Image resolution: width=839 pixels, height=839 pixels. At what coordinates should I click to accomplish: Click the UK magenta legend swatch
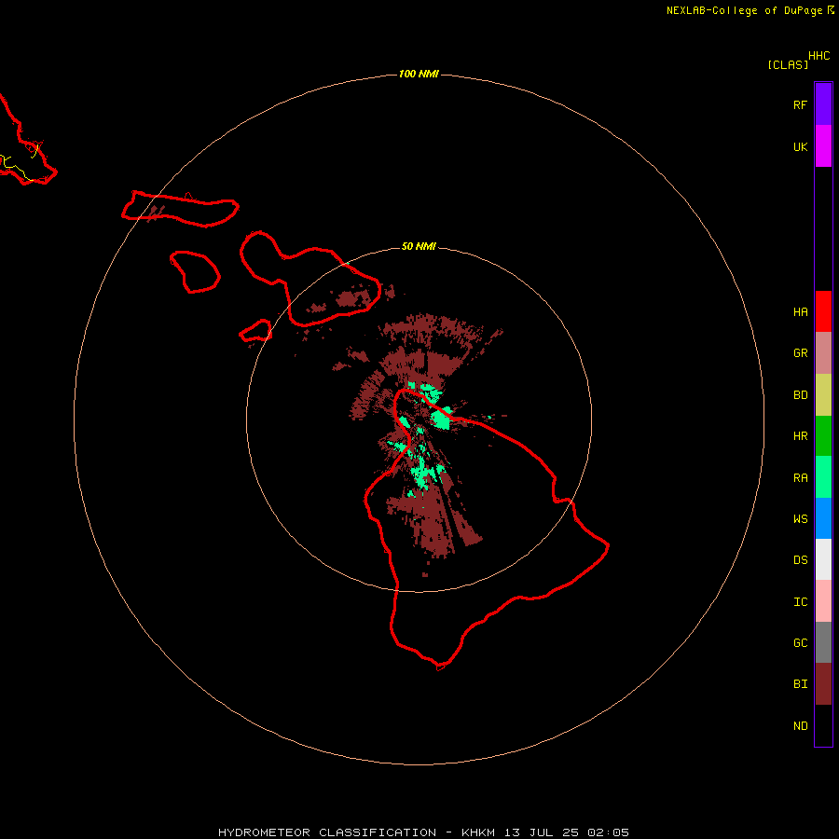point(823,146)
